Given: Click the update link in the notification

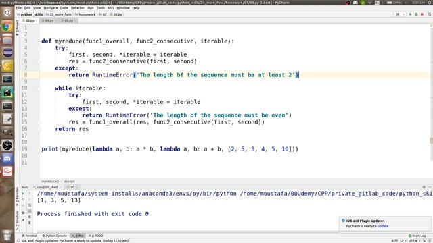Looking at the screenshot, I should point(383,226).
